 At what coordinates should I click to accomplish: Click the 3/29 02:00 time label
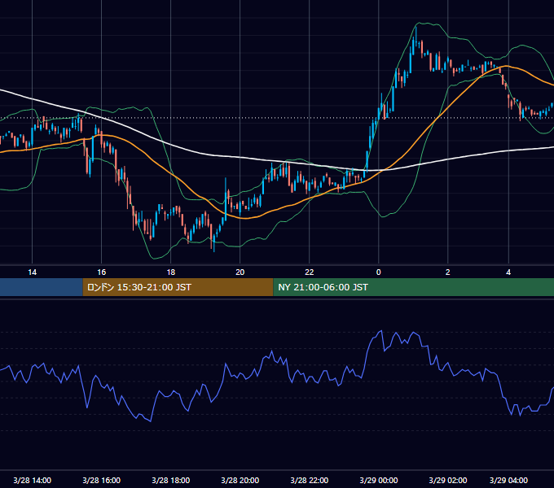tap(447, 480)
